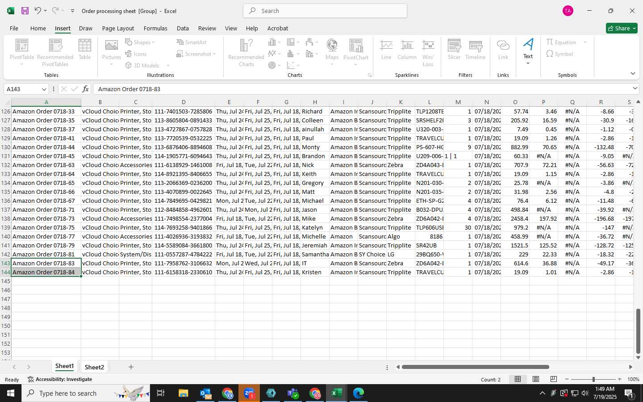Click the View tab

(231, 28)
